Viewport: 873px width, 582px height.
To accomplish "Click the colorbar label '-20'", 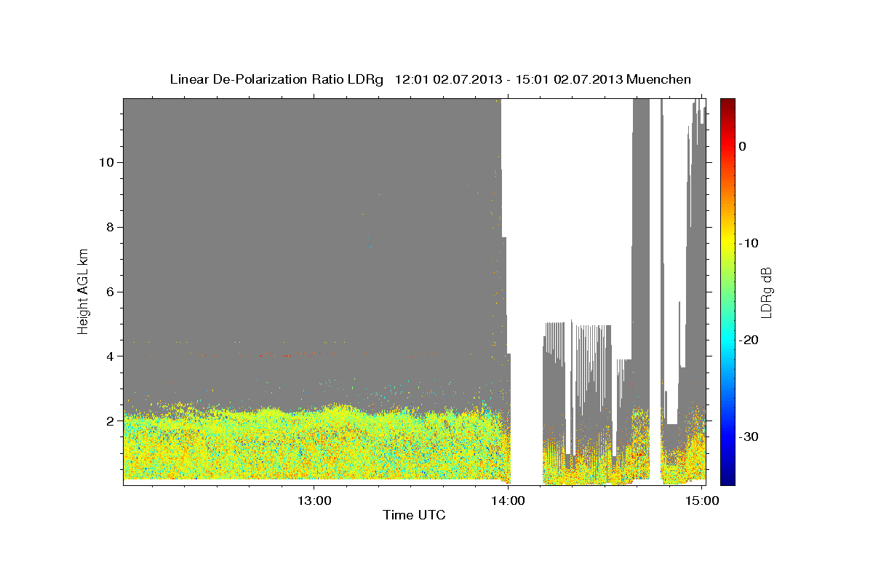I will coord(749,340).
